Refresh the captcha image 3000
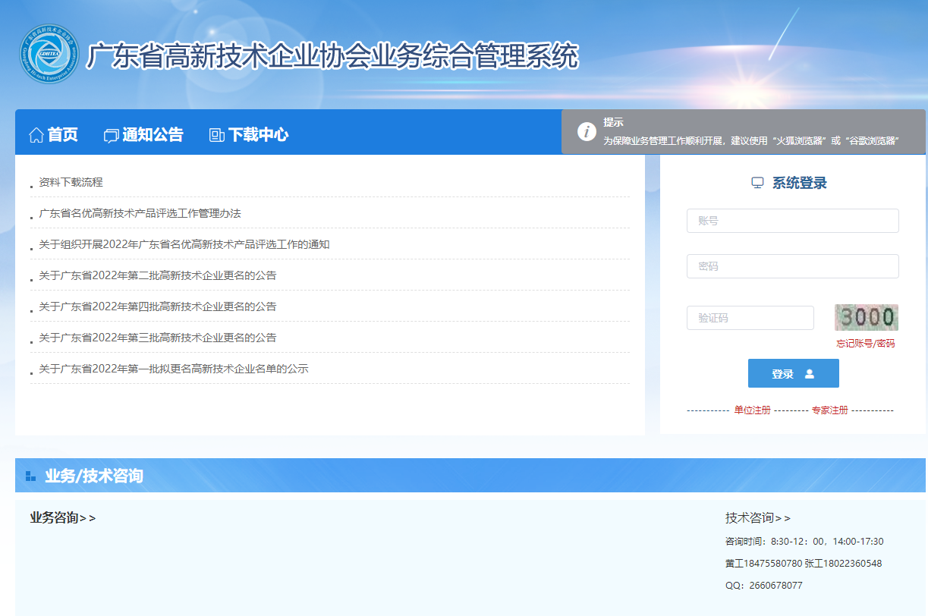This screenshot has width=928, height=616. point(867,317)
